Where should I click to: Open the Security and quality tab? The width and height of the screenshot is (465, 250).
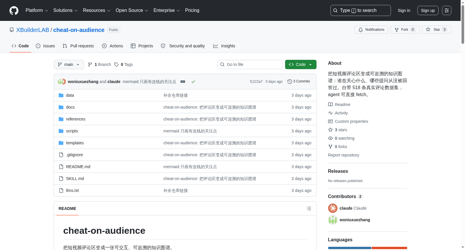click(x=183, y=46)
